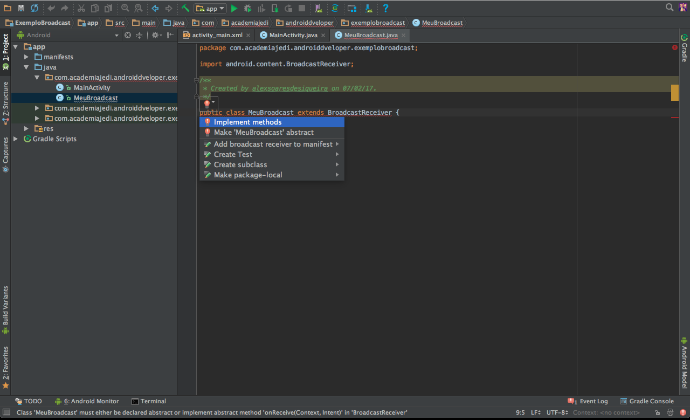
Task: Toggle the read-only lock icon in status bar
Action: click(657, 412)
